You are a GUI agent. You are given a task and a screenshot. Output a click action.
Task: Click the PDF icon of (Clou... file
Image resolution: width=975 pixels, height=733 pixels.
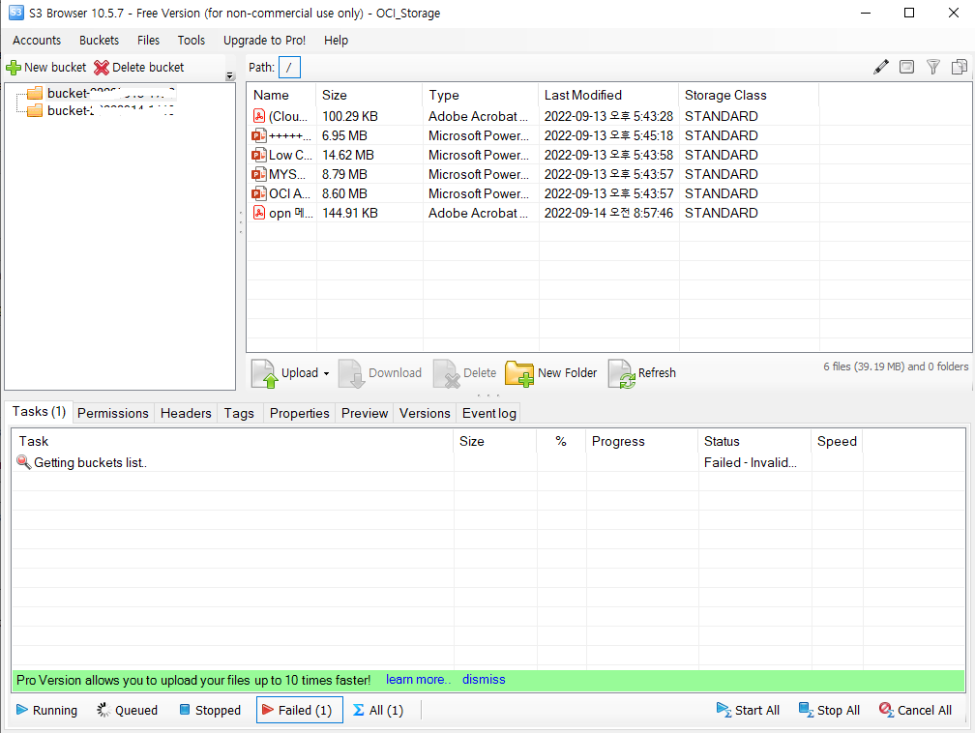pos(259,116)
